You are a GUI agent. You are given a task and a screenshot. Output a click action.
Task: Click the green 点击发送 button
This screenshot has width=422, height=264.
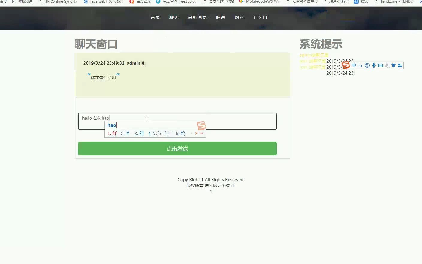point(177,148)
